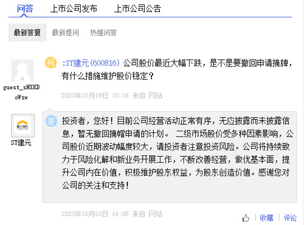
Task: Click the question text about 股价下跌
Action: (x=177, y=70)
